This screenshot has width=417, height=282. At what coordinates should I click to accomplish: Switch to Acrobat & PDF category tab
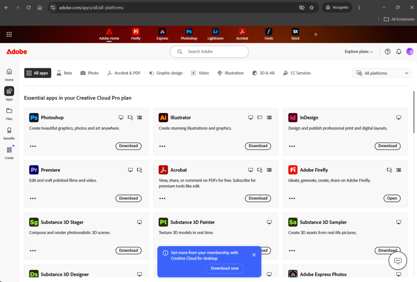[x=124, y=73]
